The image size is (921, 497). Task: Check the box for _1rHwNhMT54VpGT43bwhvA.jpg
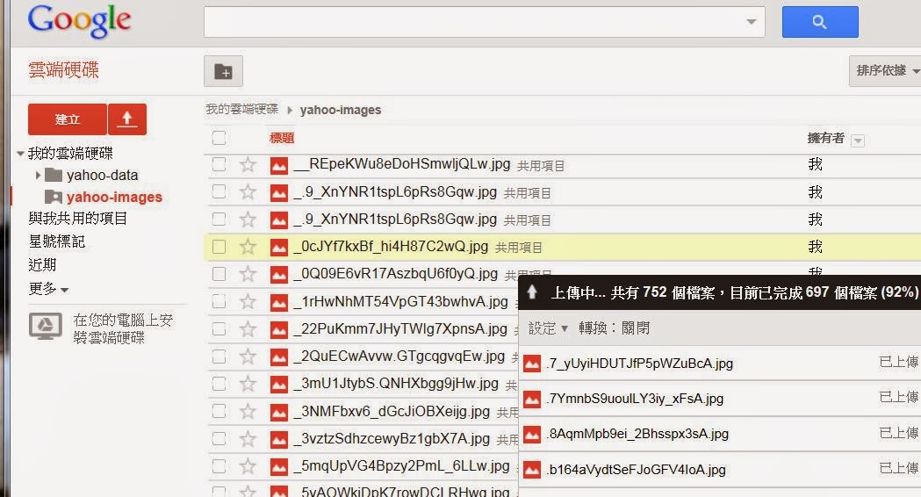click(219, 301)
